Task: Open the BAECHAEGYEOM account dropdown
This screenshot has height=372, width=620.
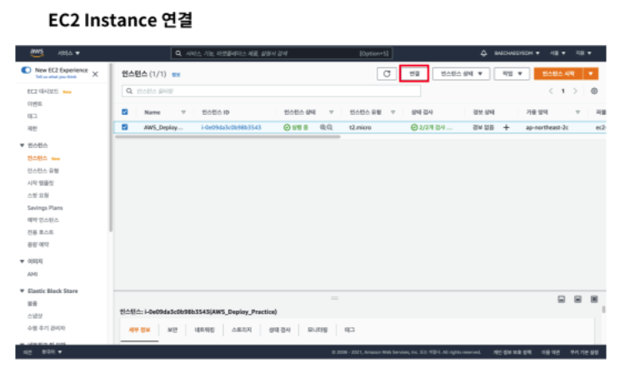Action: click(517, 53)
